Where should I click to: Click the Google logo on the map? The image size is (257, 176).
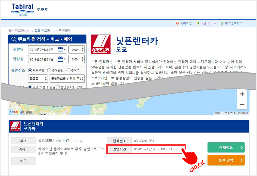click(x=18, y=112)
